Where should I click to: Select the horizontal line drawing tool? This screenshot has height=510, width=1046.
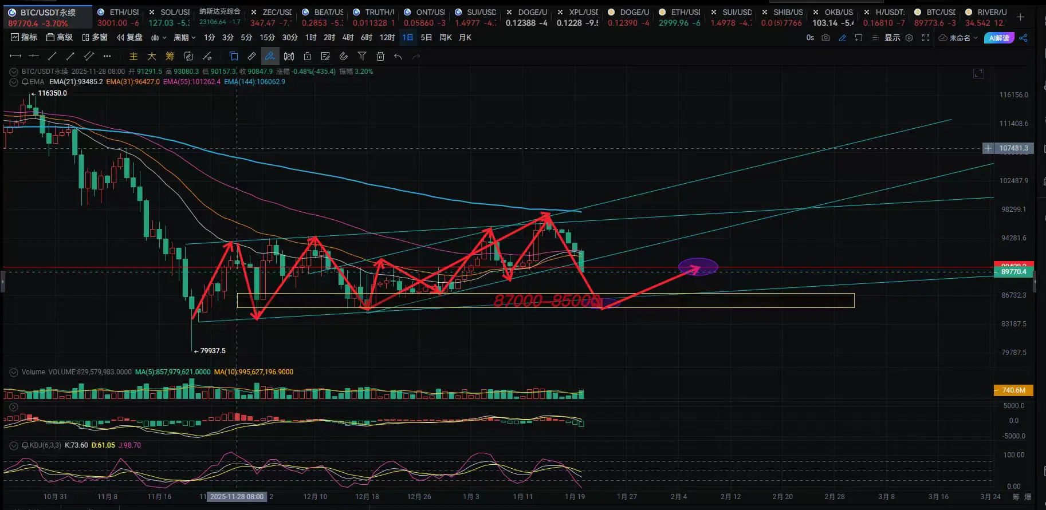[15, 56]
